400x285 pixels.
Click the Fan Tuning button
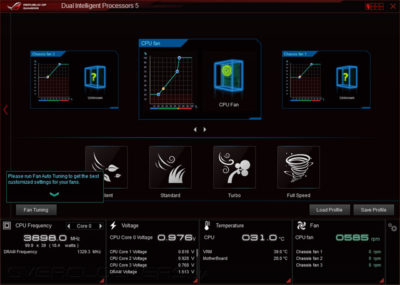(36, 210)
